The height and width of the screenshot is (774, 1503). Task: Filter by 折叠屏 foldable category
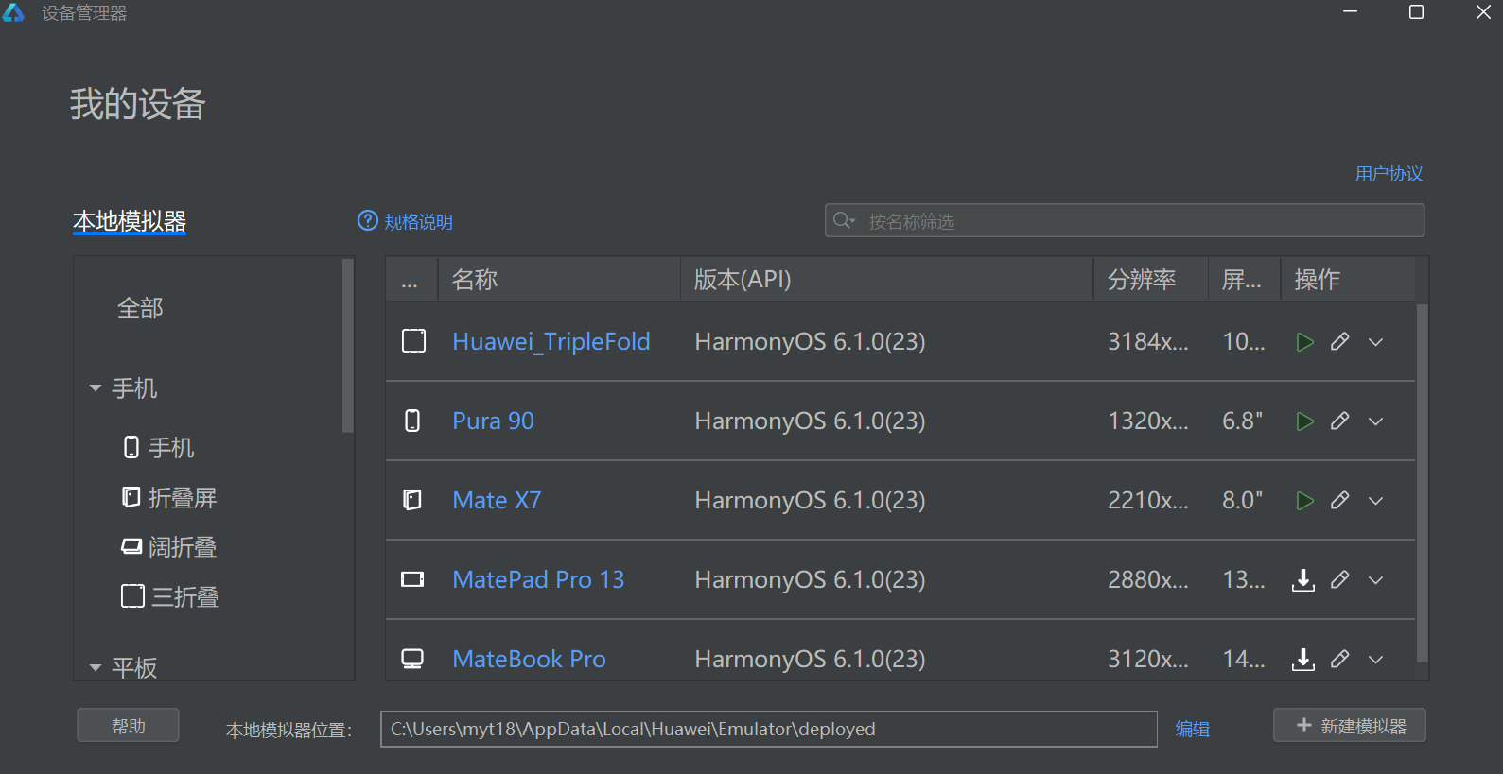[183, 498]
